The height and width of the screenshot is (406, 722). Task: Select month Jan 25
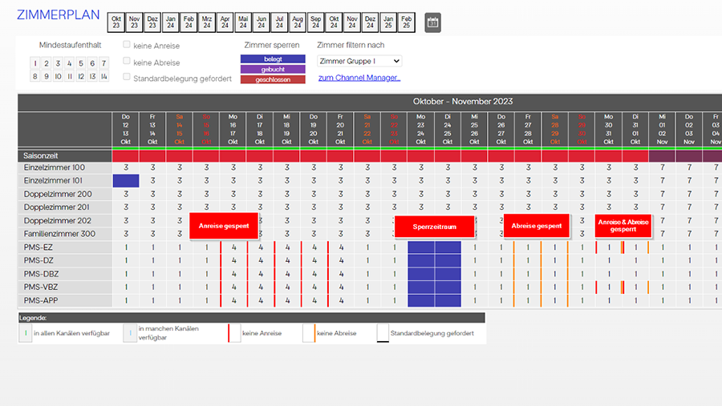(x=387, y=22)
